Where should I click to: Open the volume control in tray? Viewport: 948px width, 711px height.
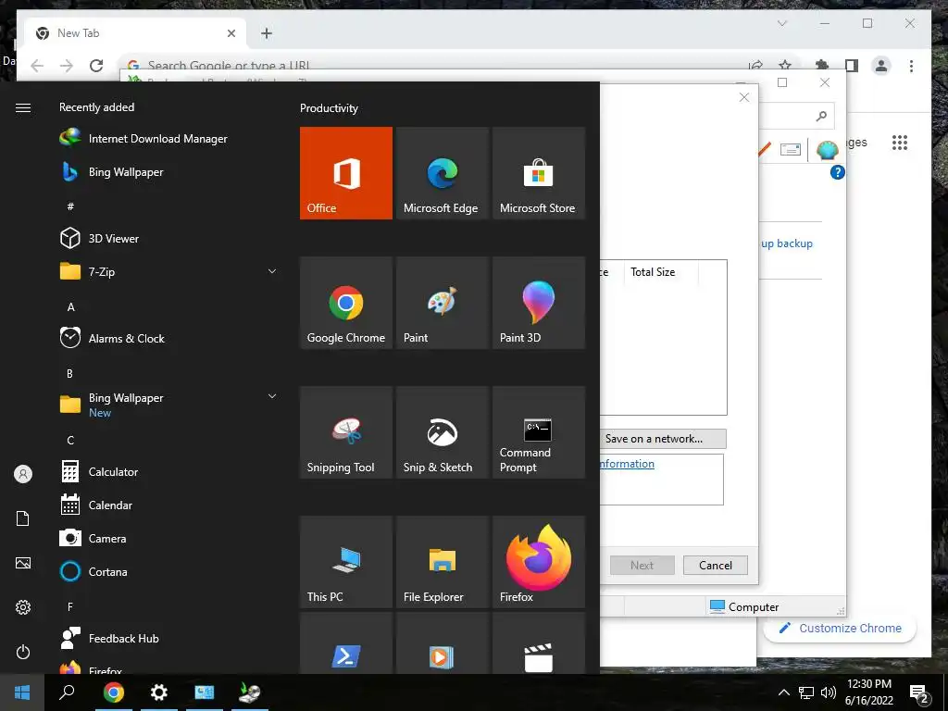pyautogui.click(x=828, y=692)
